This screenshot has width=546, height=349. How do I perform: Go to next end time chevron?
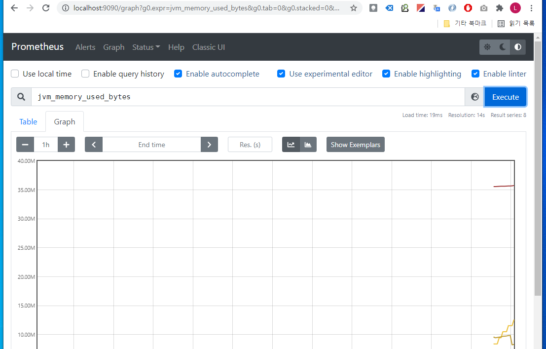(x=209, y=145)
